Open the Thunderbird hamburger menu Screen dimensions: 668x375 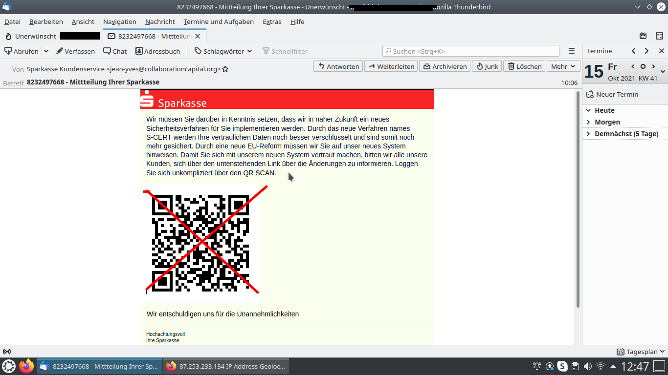[571, 51]
